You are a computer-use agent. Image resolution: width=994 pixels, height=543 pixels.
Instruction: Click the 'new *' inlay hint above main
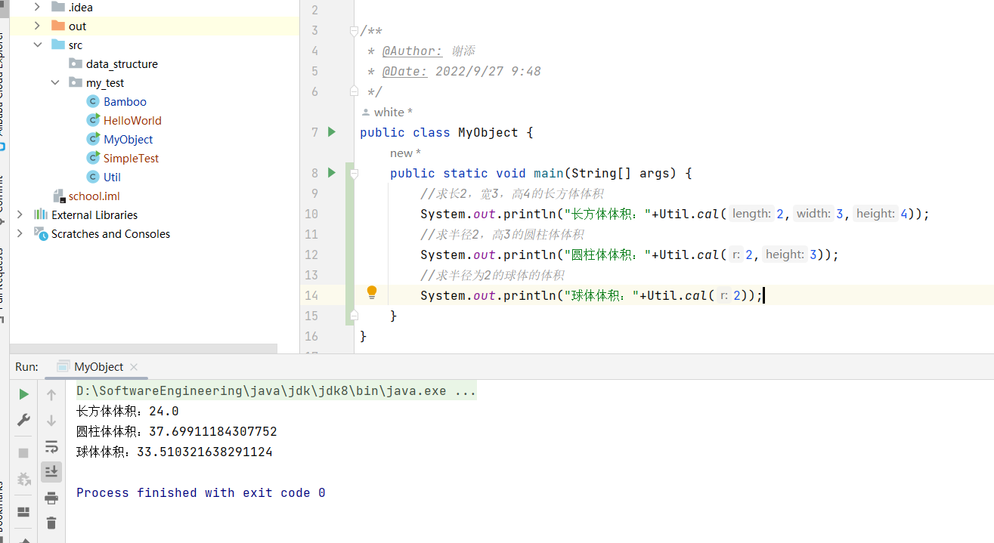(x=405, y=153)
